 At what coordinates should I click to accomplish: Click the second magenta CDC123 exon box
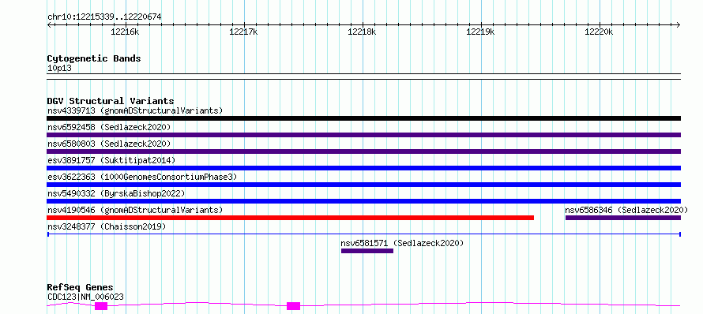pyautogui.click(x=293, y=306)
